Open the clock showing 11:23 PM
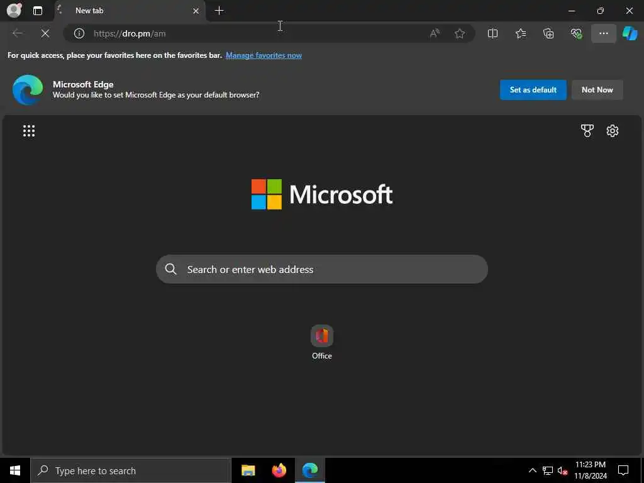 591,470
